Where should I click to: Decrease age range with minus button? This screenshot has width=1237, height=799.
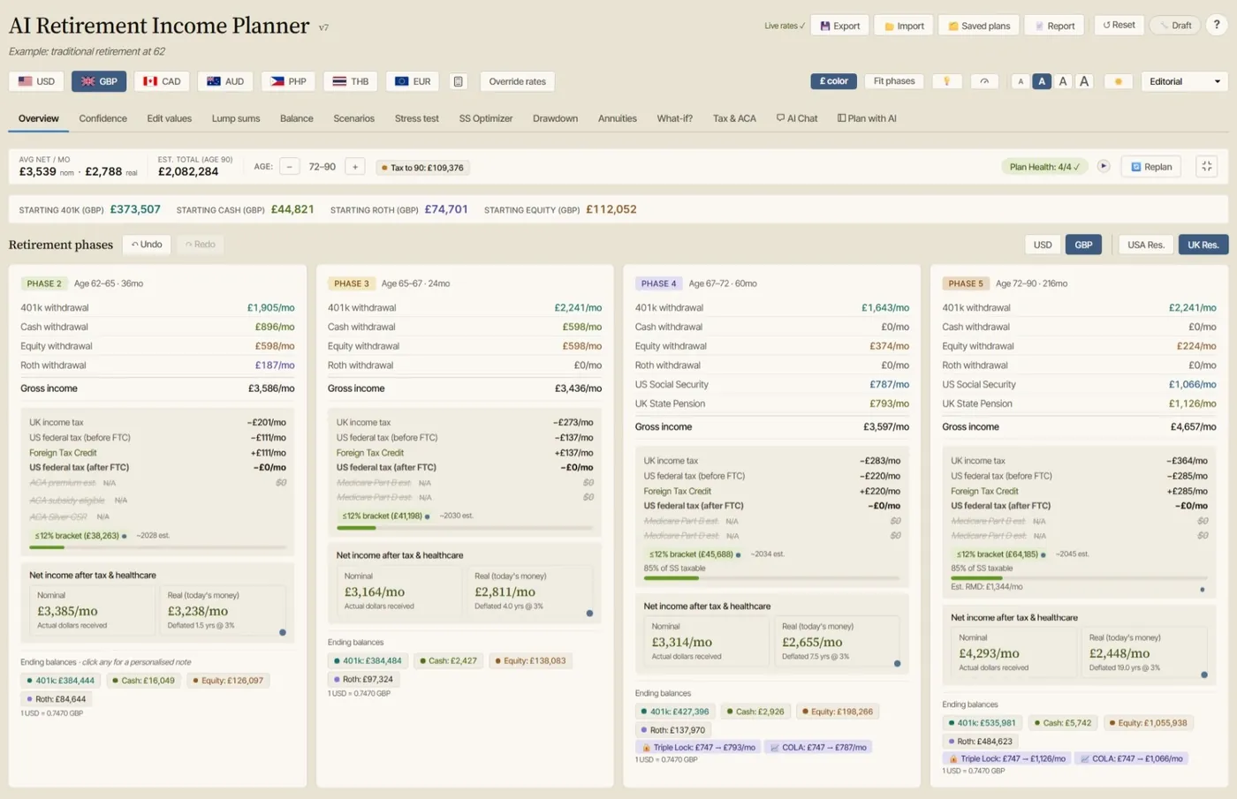289,166
